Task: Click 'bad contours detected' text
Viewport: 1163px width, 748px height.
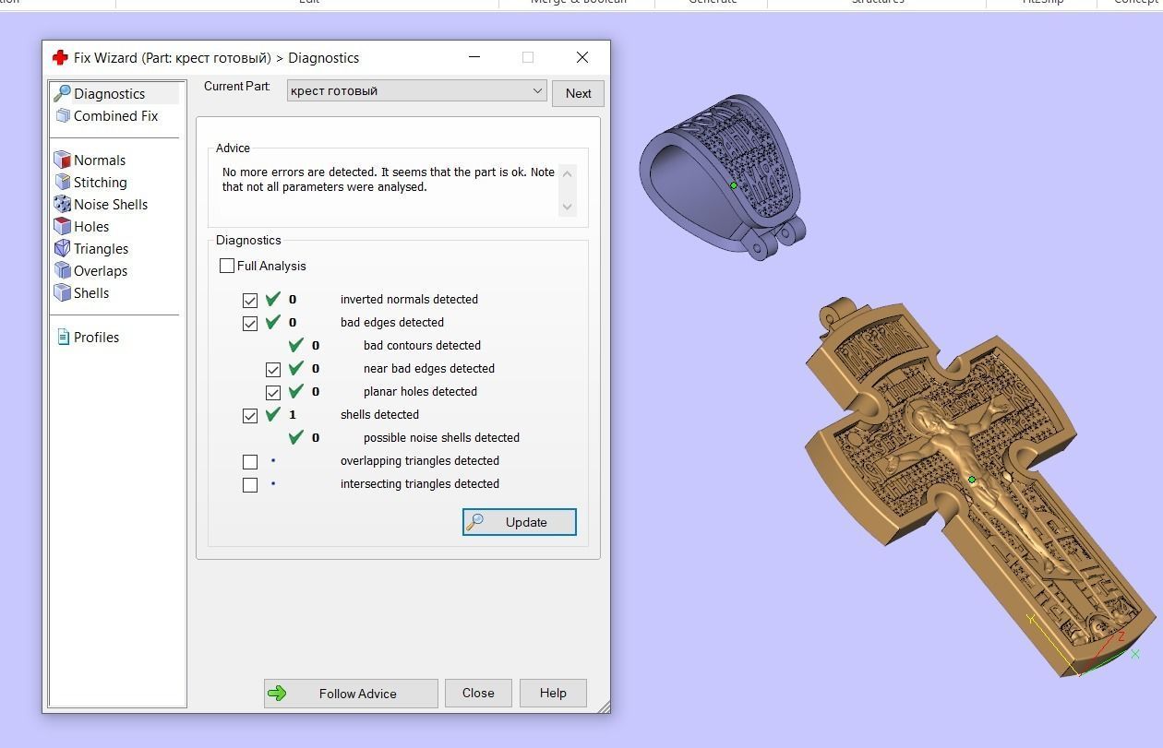Action: 422,345
